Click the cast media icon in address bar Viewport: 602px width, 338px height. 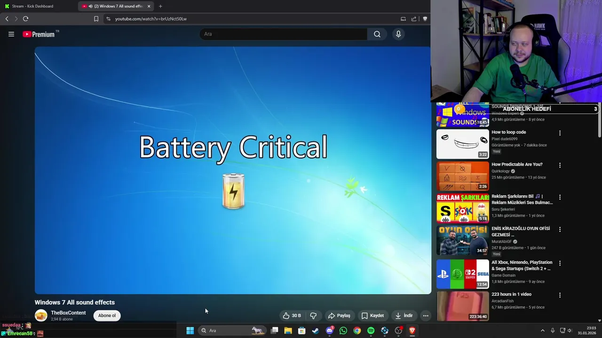403,19
